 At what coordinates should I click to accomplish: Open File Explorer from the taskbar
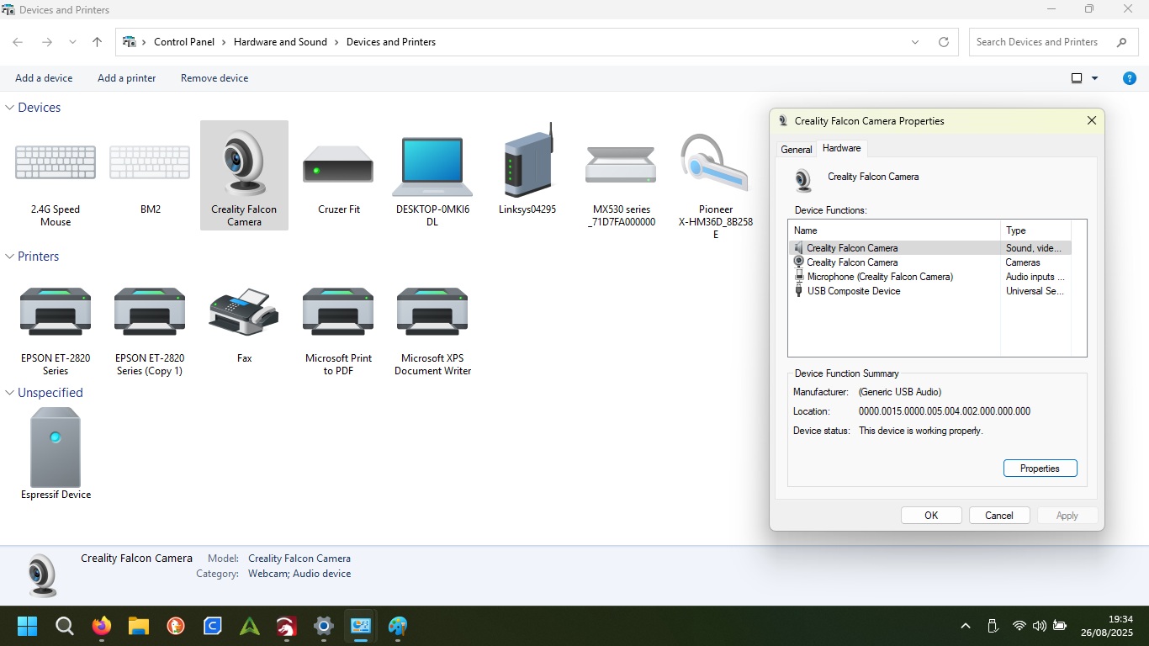point(139,626)
